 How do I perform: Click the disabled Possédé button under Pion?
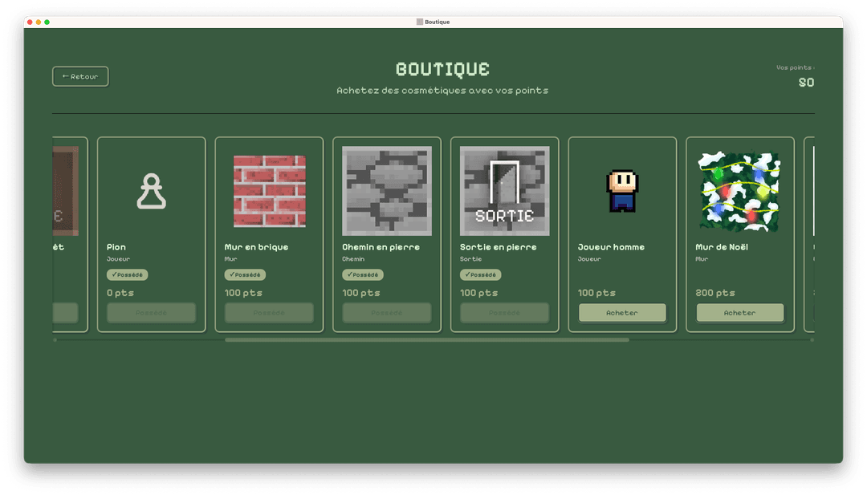point(151,312)
